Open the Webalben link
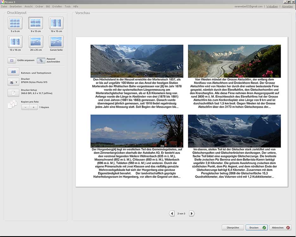 coord(272,6)
